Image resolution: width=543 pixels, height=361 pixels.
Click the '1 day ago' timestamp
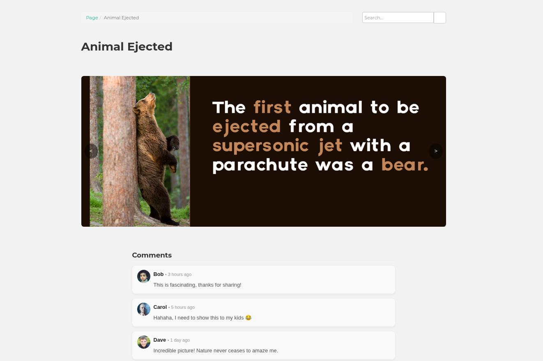(x=180, y=340)
